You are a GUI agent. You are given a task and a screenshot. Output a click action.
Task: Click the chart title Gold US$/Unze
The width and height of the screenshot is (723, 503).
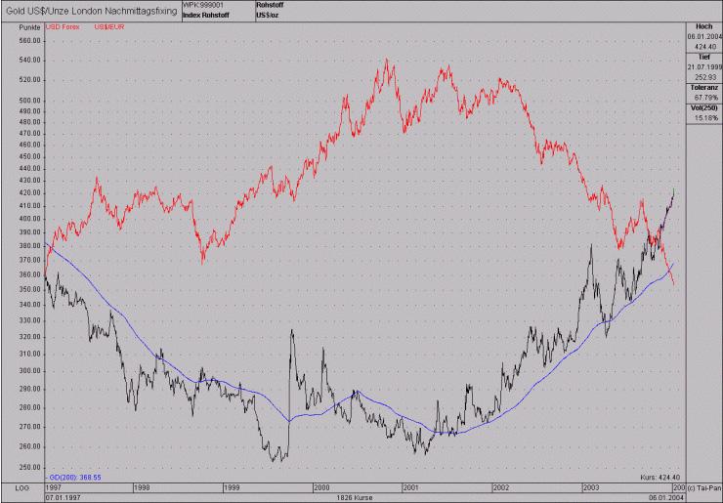pos(91,11)
